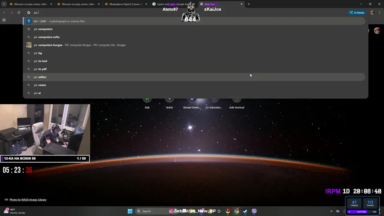Open Chrome profile avatar in toolbar
This screenshot has height=216, width=384.
pos(372,13)
